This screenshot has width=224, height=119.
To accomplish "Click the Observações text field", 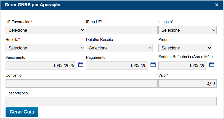I will click(111, 101).
